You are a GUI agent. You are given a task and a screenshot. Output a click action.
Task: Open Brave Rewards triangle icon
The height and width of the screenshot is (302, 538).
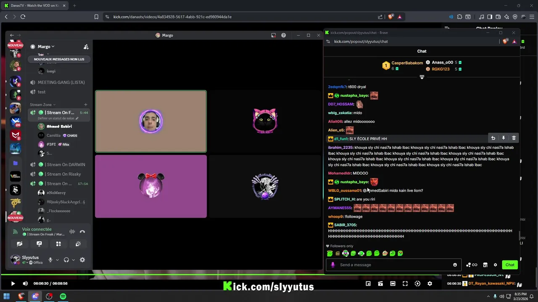tap(399, 17)
